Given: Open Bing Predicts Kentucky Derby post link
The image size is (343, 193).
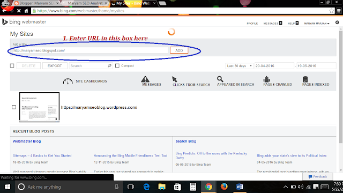Looking at the screenshot, I should [x=211, y=155].
